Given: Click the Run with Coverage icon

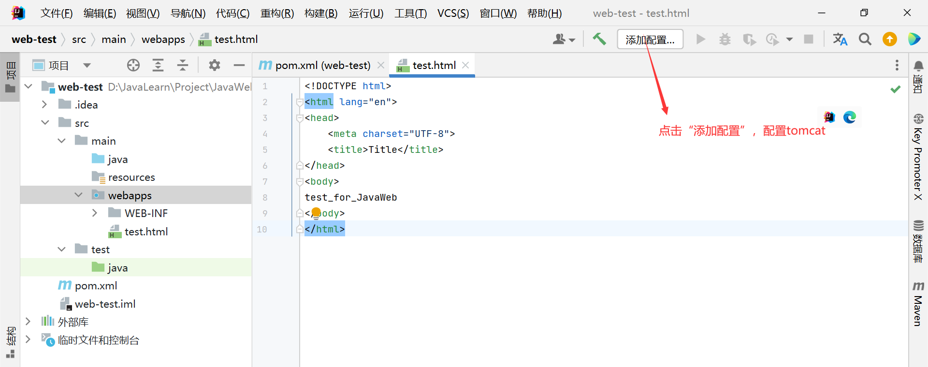Looking at the screenshot, I should (x=749, y=39).
